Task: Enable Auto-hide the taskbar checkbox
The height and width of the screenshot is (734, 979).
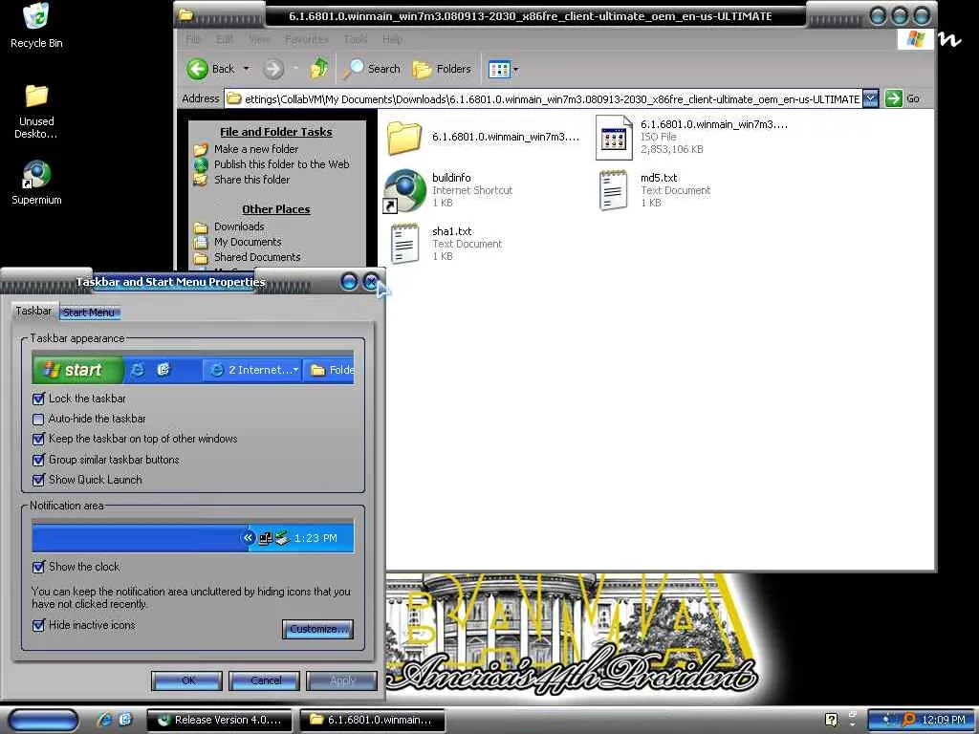Action: [38, 419]
